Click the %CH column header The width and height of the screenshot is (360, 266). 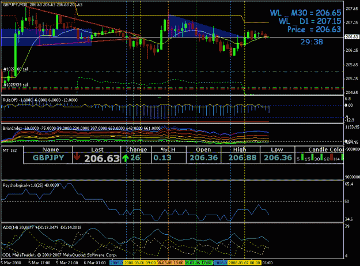click(168, 149)
